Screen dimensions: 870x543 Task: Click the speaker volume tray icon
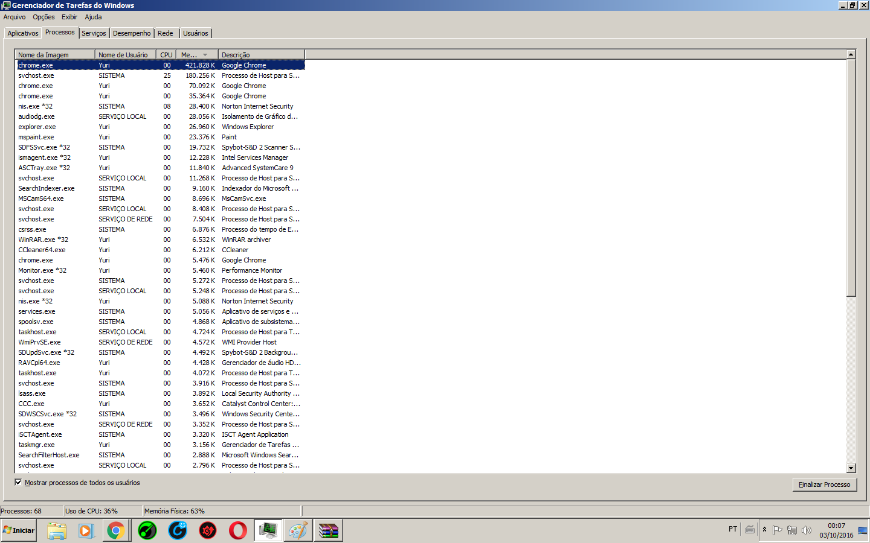click(806, 530)
